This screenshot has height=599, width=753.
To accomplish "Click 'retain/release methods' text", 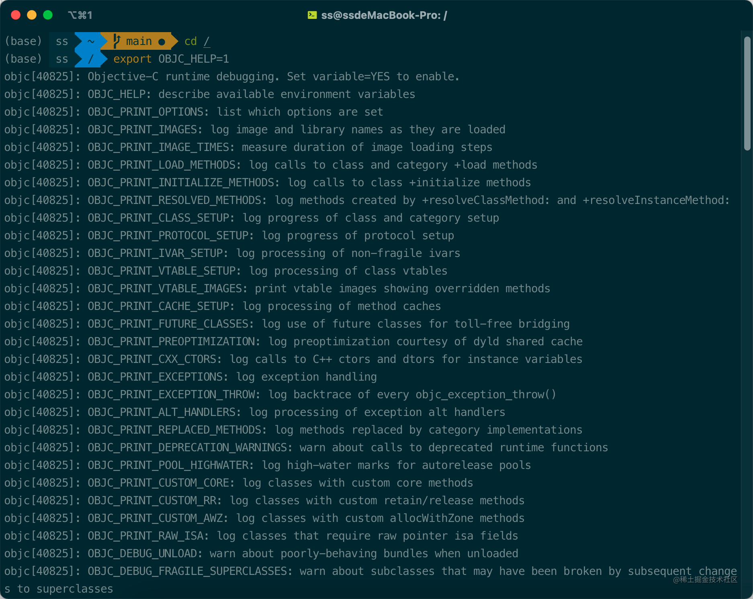I will (x=454, y=501).
